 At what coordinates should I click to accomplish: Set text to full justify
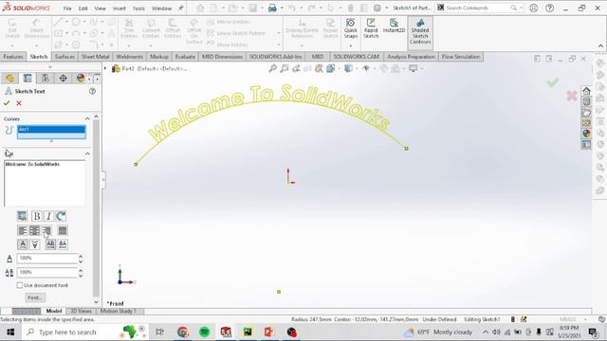click(63, 231)
